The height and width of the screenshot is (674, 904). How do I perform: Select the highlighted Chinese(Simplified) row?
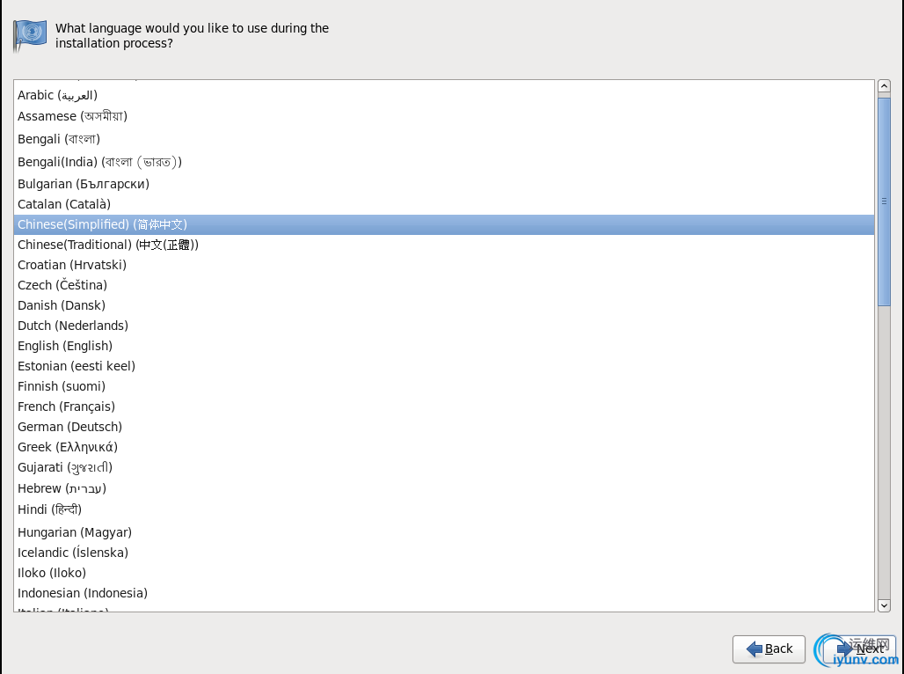444,224
